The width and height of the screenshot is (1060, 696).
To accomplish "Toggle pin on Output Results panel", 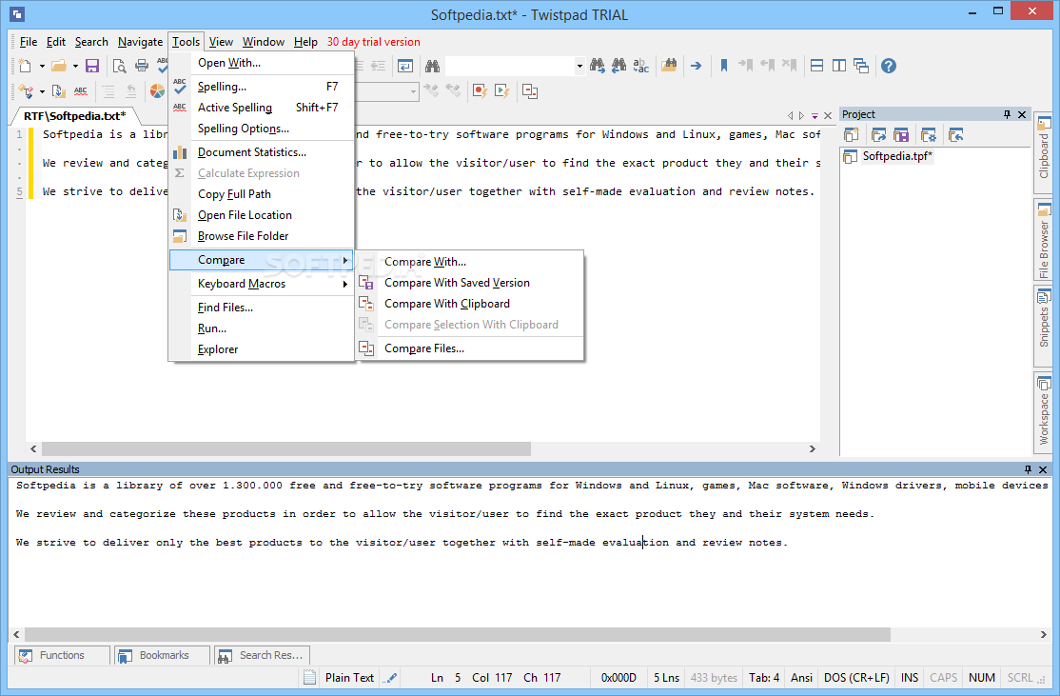I will tap(1029, 469).
